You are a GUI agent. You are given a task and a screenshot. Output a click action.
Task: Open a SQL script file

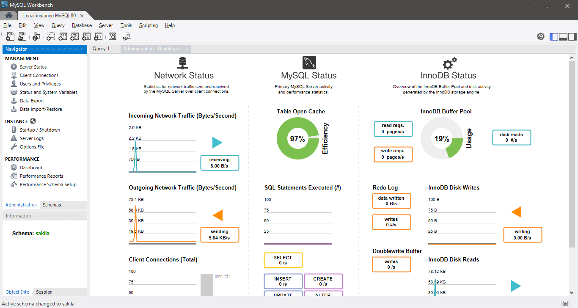tap(22, 36)
